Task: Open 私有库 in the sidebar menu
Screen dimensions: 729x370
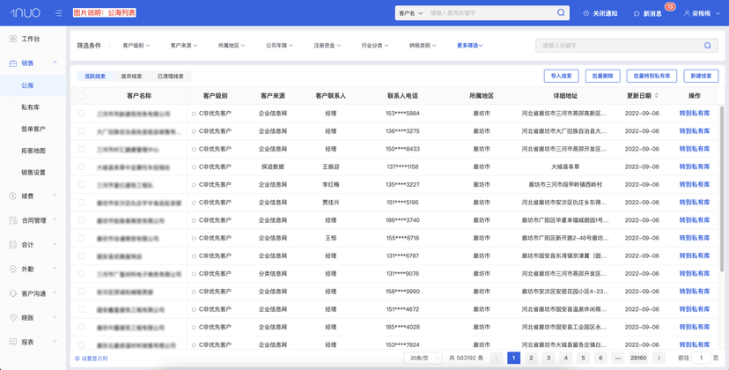Action: 30,107
